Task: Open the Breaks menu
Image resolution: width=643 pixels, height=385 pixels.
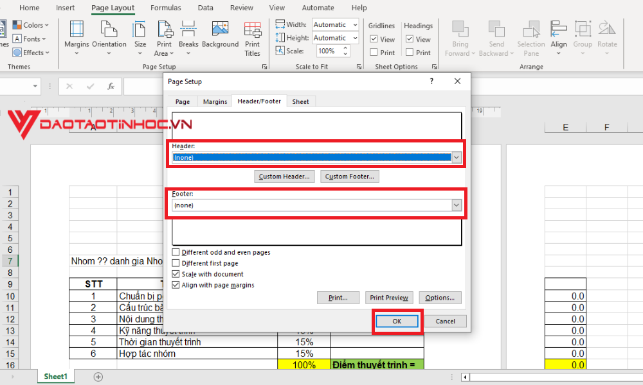Action: point(188,38)
